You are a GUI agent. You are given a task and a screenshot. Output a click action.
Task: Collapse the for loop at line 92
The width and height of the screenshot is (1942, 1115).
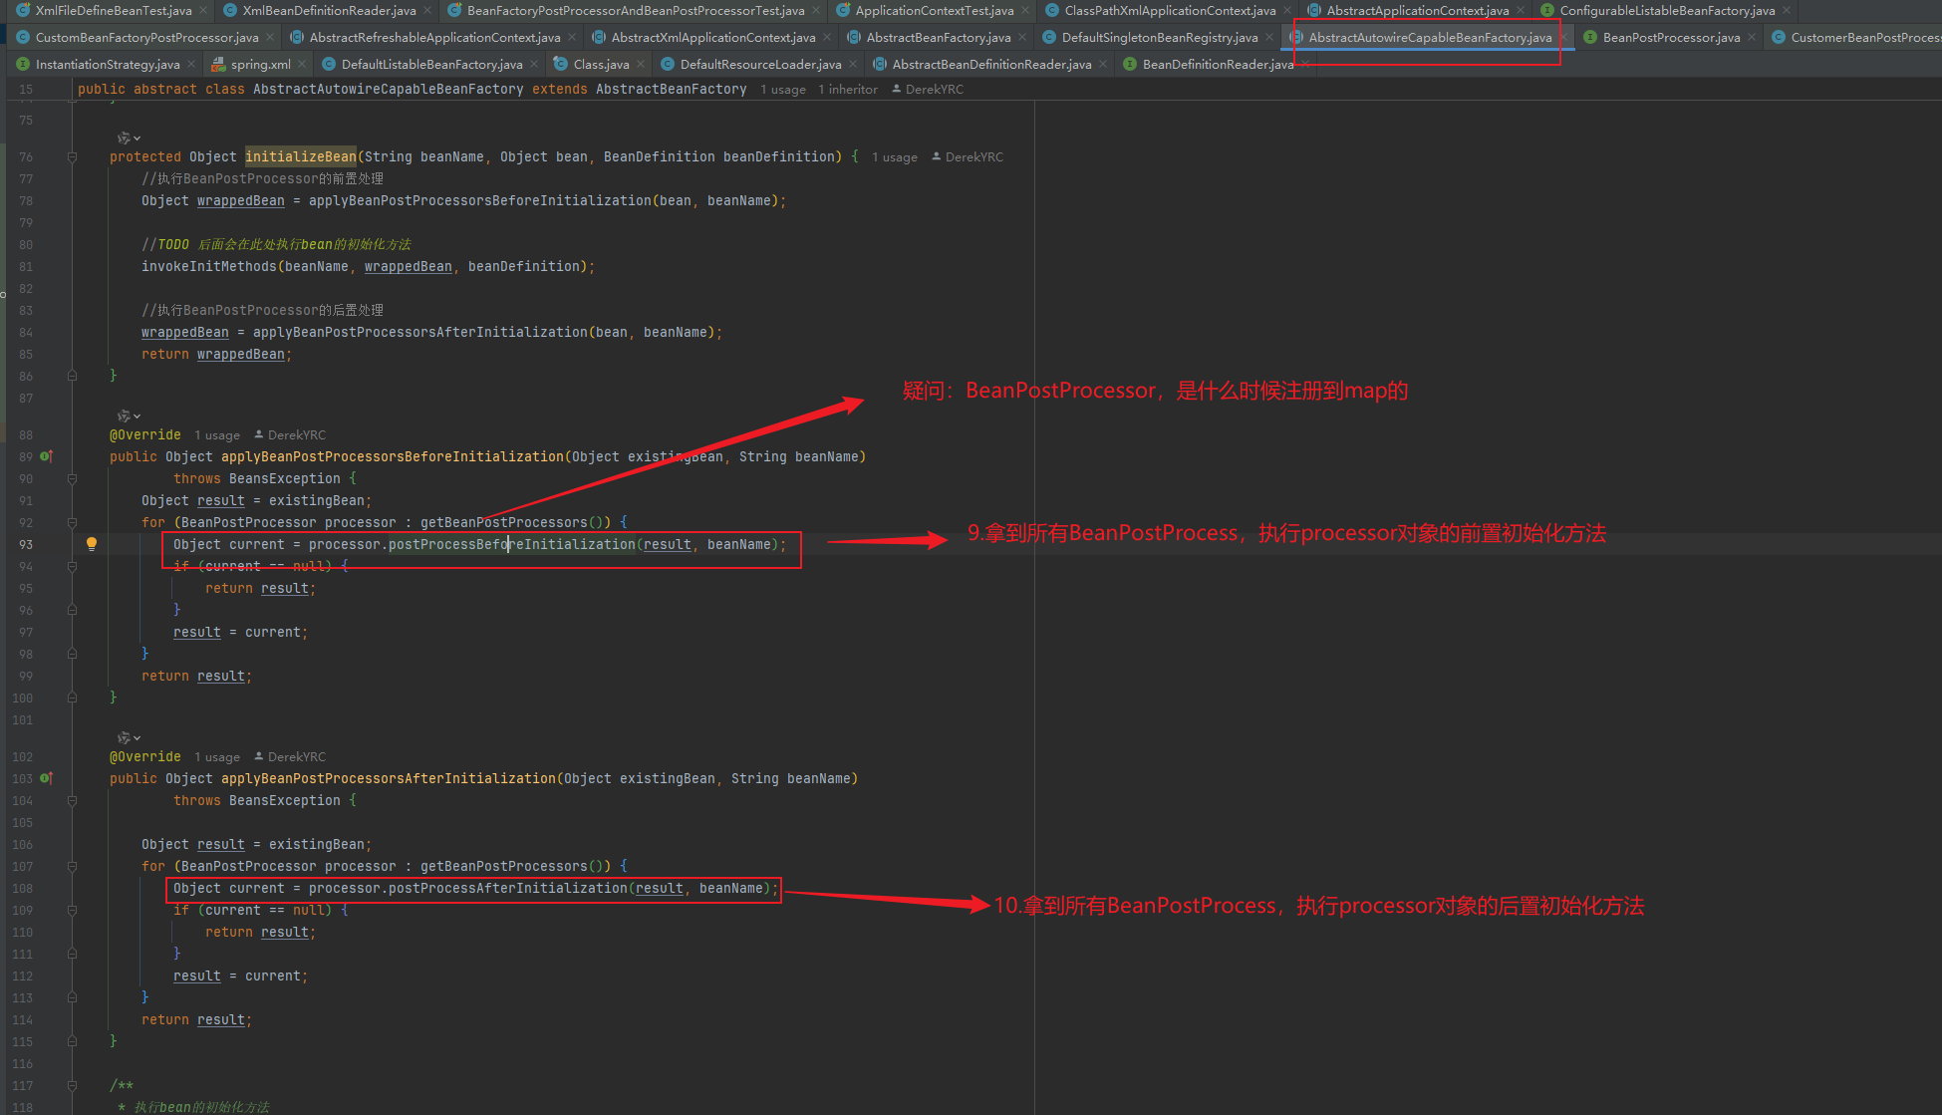click(x=72, y=522)
